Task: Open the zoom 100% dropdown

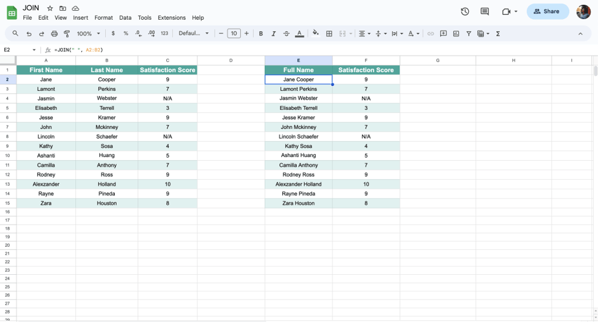Action: pos(89,33)
